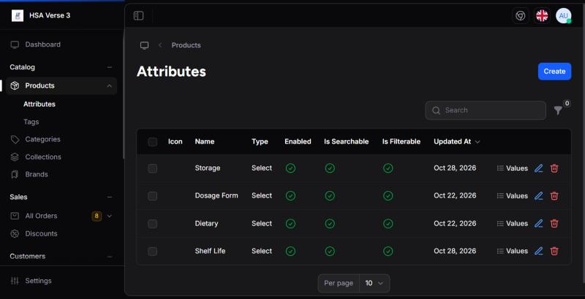Collapse the Products menu chevron
Screen dimensions: 585x299
click(109, 86)
